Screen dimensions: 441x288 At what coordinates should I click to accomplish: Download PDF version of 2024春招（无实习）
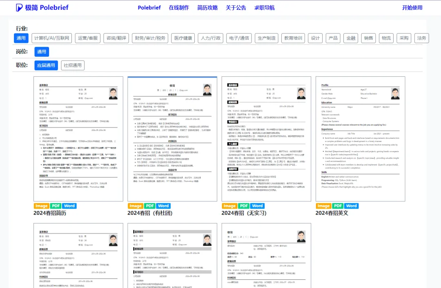(244, 206)
